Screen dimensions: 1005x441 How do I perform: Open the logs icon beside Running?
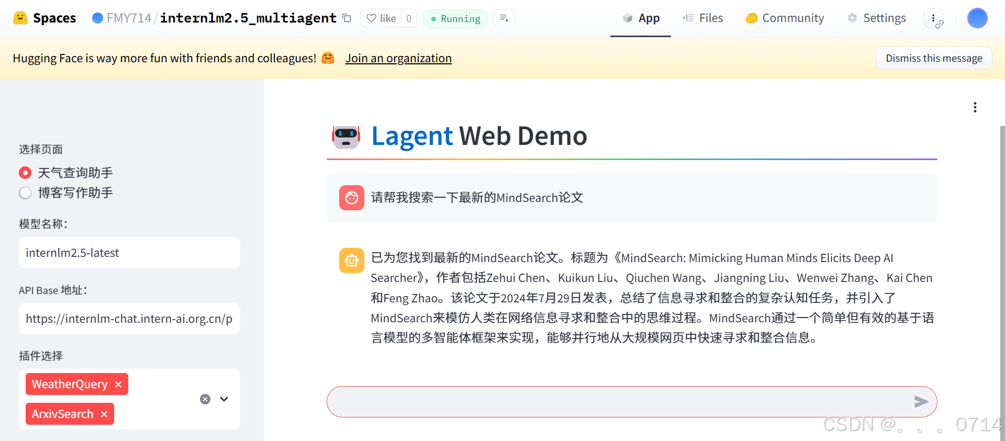point(504,18)
